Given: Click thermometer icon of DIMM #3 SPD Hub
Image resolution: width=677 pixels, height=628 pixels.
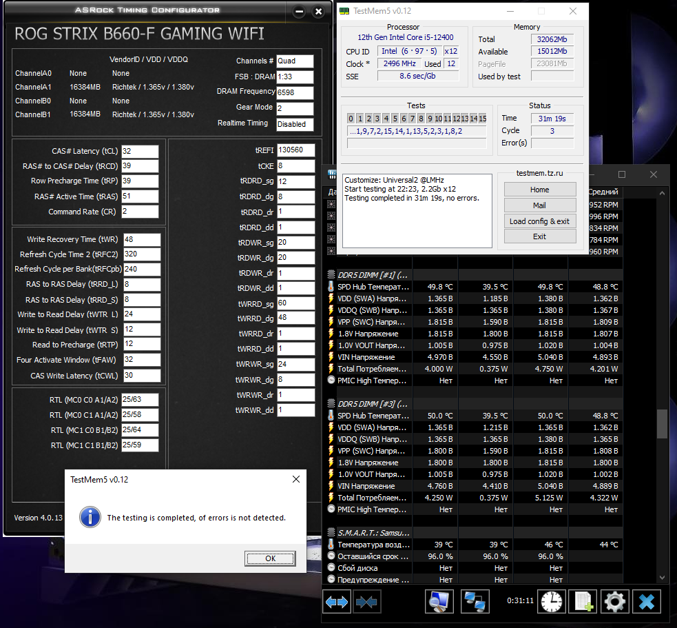Looking at the screenshot, I should (x=331, y=416).
